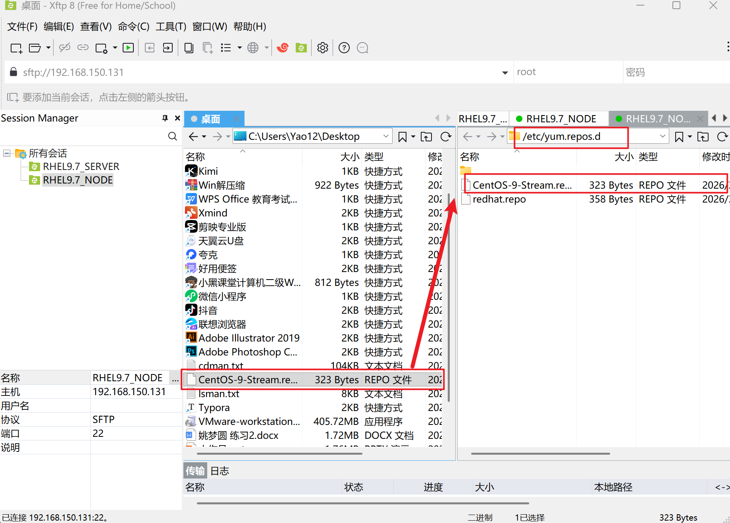Open session properties window-with-gear toolbar icon
The image size is (730, 523).
pos(101,48)
